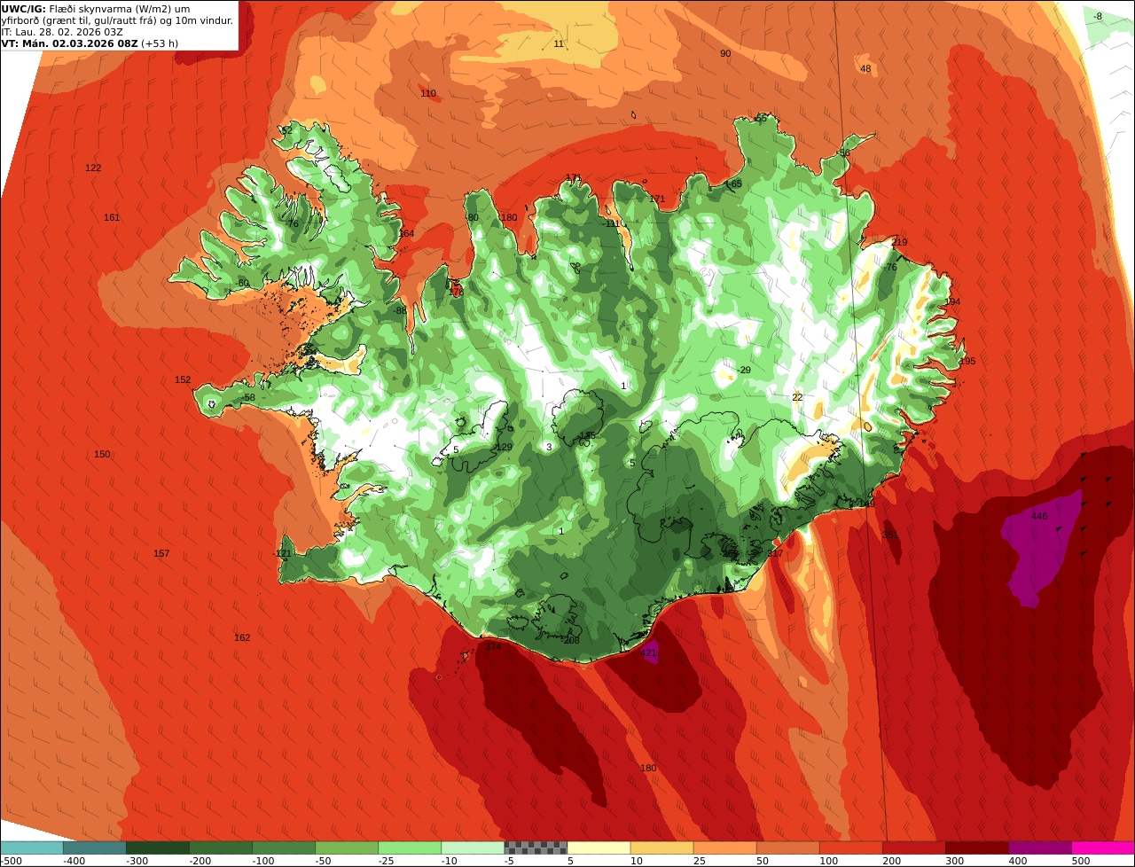Screen dimensions: 1135x867
Task: Click the 195 value on the east coast
Action: point(967,361)
